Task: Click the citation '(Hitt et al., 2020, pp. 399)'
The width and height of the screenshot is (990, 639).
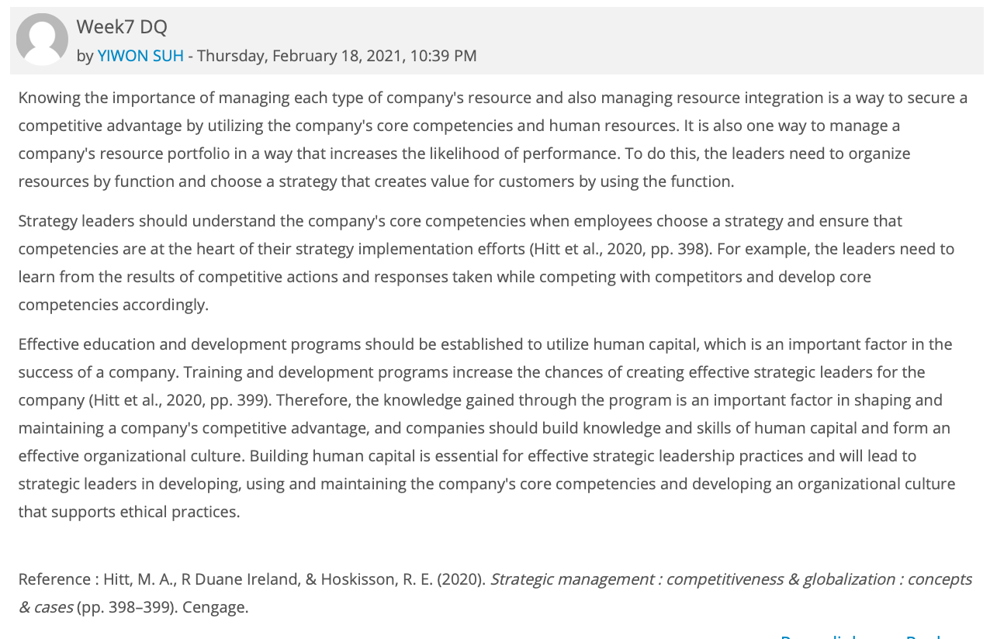Action: (x=180, y=400)
